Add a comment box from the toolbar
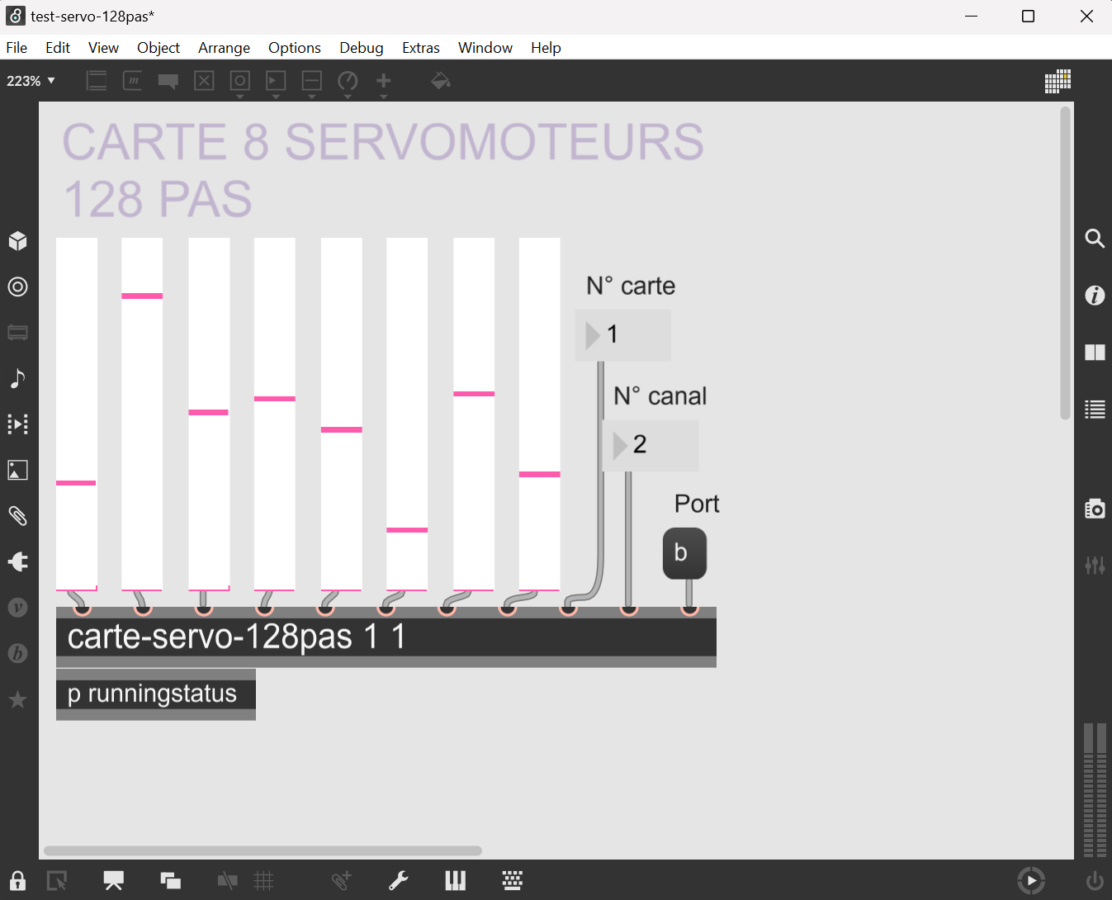The image size is (1112, 900). pos(168,81)
